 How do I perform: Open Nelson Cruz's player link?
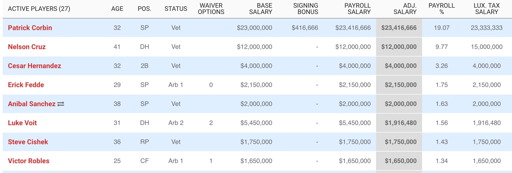click(27, 47)
